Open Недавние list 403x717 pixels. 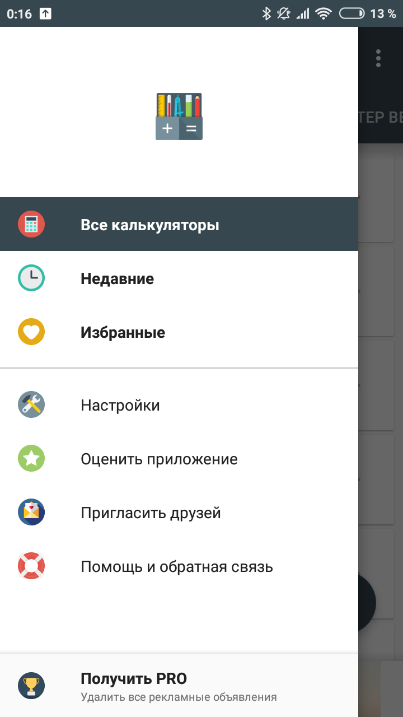point(179,278)
